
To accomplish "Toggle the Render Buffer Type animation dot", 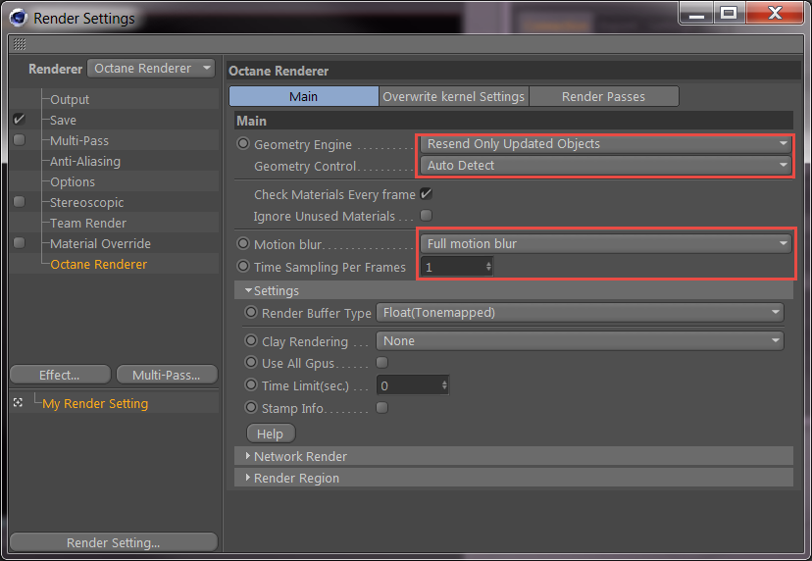I will (251, 312).
